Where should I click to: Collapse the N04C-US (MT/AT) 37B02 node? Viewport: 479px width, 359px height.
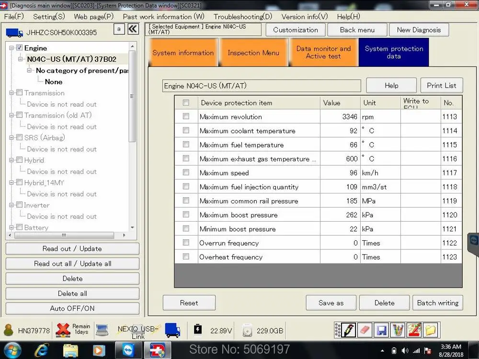pyautogui.click(x=21, y=59)
